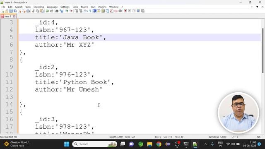Open the Tools menu
Viewport: 265px width, 149px height.
point(75,7)
